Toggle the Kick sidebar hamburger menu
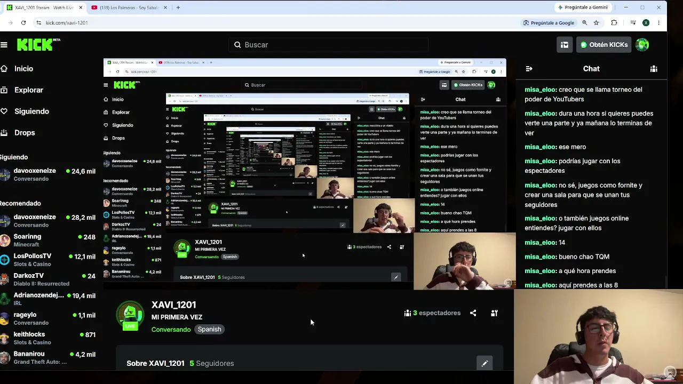The width and height of the screenshot is (683, 384). 4,45
